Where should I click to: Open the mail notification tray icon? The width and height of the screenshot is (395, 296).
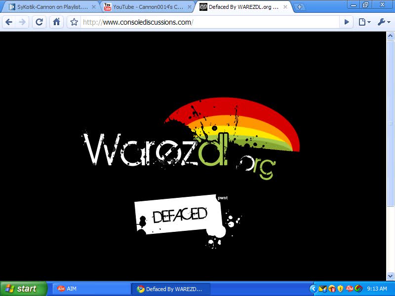point(323,289)
